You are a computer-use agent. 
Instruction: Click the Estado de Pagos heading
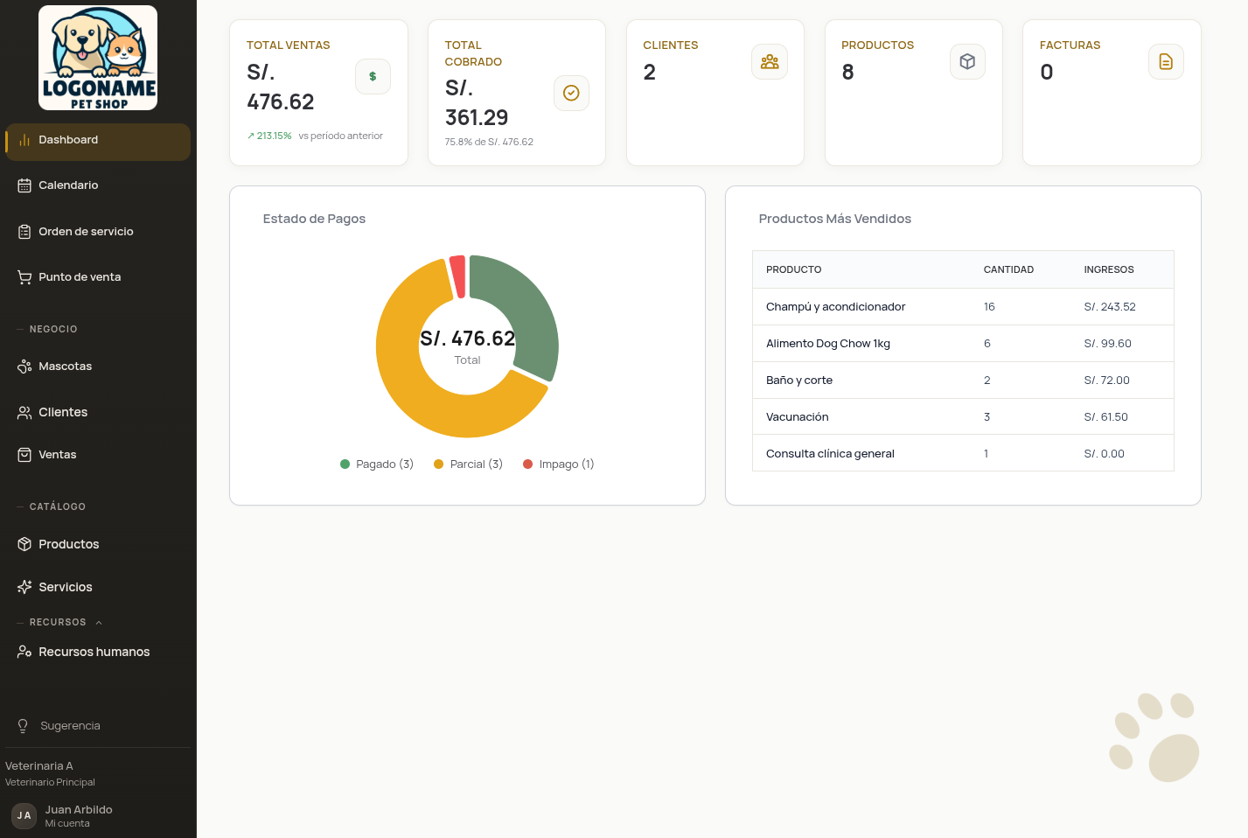314,219
